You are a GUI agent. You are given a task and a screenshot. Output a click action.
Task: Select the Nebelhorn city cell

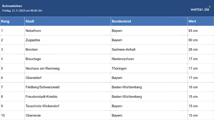[33, 31]
